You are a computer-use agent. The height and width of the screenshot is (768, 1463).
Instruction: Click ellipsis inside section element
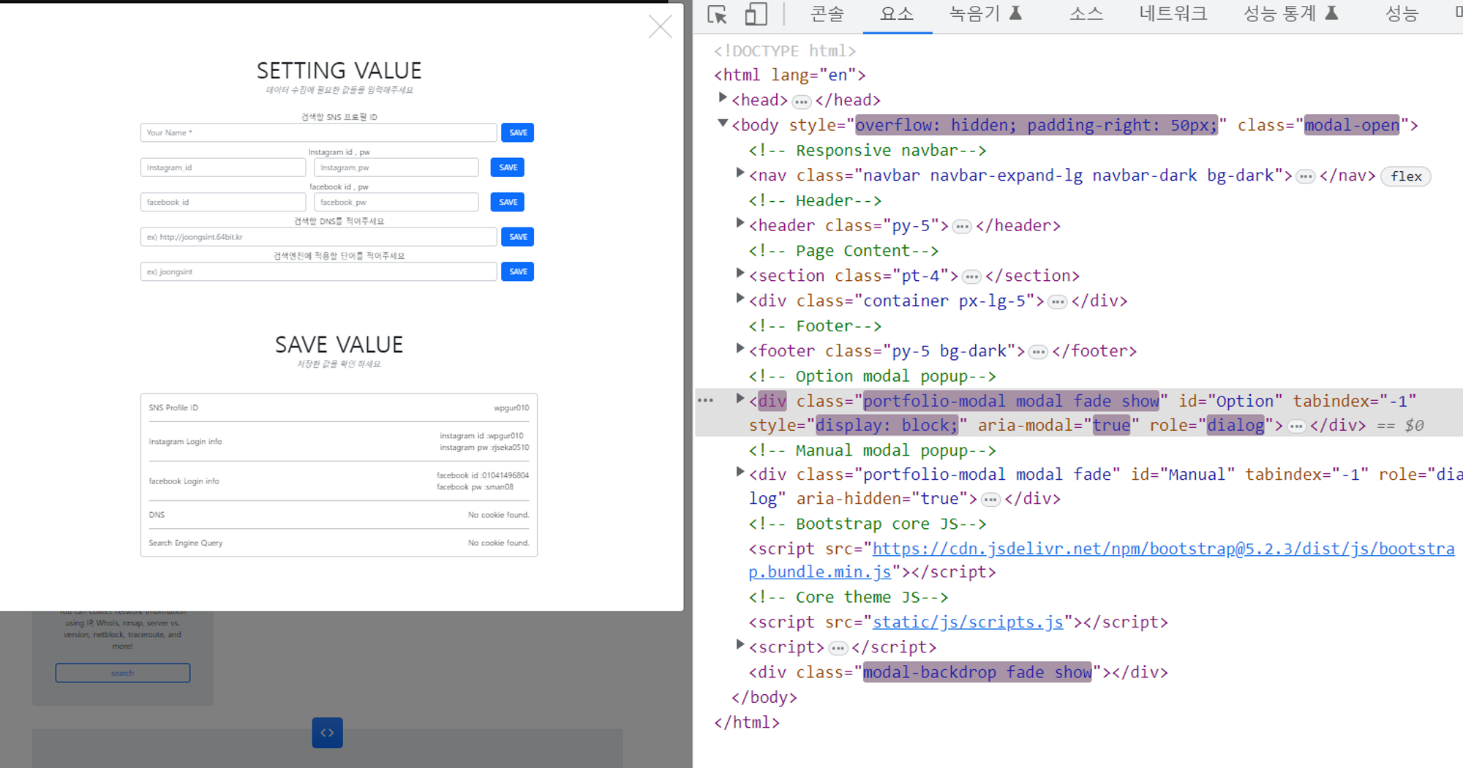pos(971,277)
